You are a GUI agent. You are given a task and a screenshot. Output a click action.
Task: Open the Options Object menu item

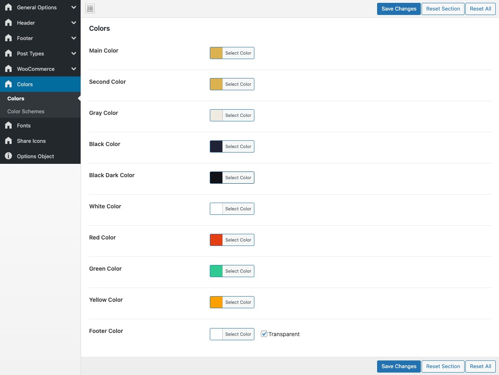pos(40,156)
